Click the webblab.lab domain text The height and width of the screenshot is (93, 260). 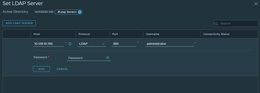(44, 12)
